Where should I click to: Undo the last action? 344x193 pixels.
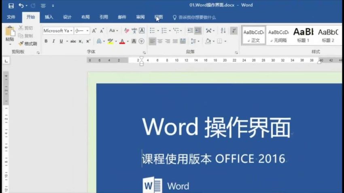[21, 6]
